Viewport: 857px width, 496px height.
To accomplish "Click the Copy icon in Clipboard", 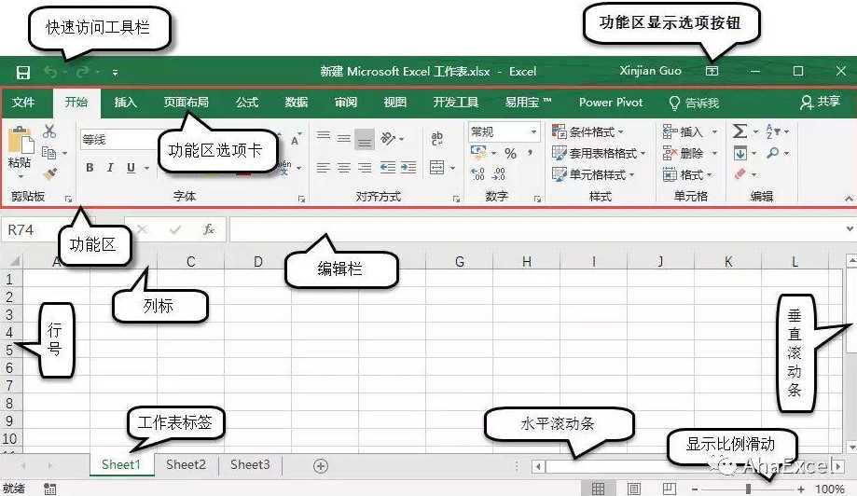I will (48, 153).
